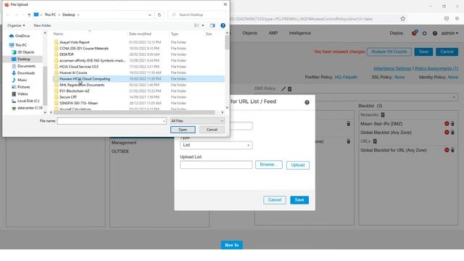Click the blue How To button

tap(232, 245)
